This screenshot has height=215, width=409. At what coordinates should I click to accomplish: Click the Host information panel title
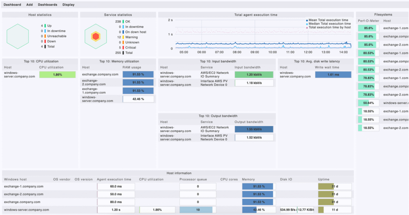pos(179,173)
